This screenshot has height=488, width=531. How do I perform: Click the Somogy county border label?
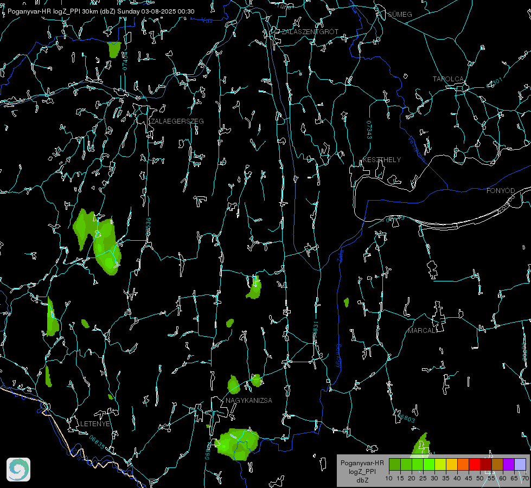(x=338, y=356)
